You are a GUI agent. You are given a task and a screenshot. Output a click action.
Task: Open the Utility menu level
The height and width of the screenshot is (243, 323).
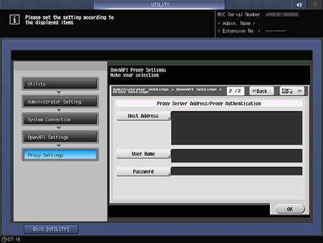60,84
